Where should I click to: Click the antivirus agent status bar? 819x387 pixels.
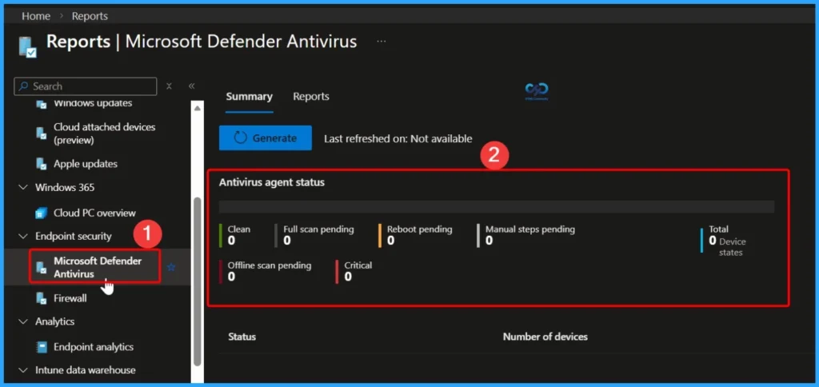click(x=496, y=206)
